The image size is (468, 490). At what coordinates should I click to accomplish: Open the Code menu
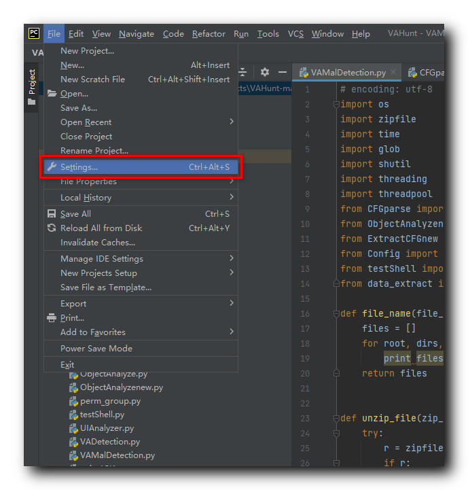tap(173, 34)
